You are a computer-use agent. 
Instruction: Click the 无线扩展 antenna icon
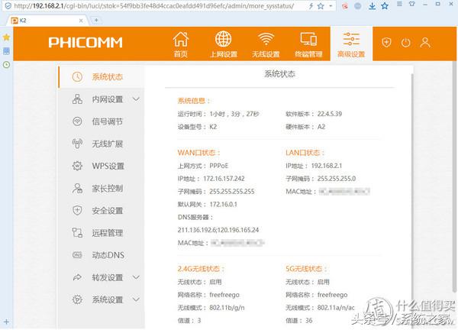(77, 144)
